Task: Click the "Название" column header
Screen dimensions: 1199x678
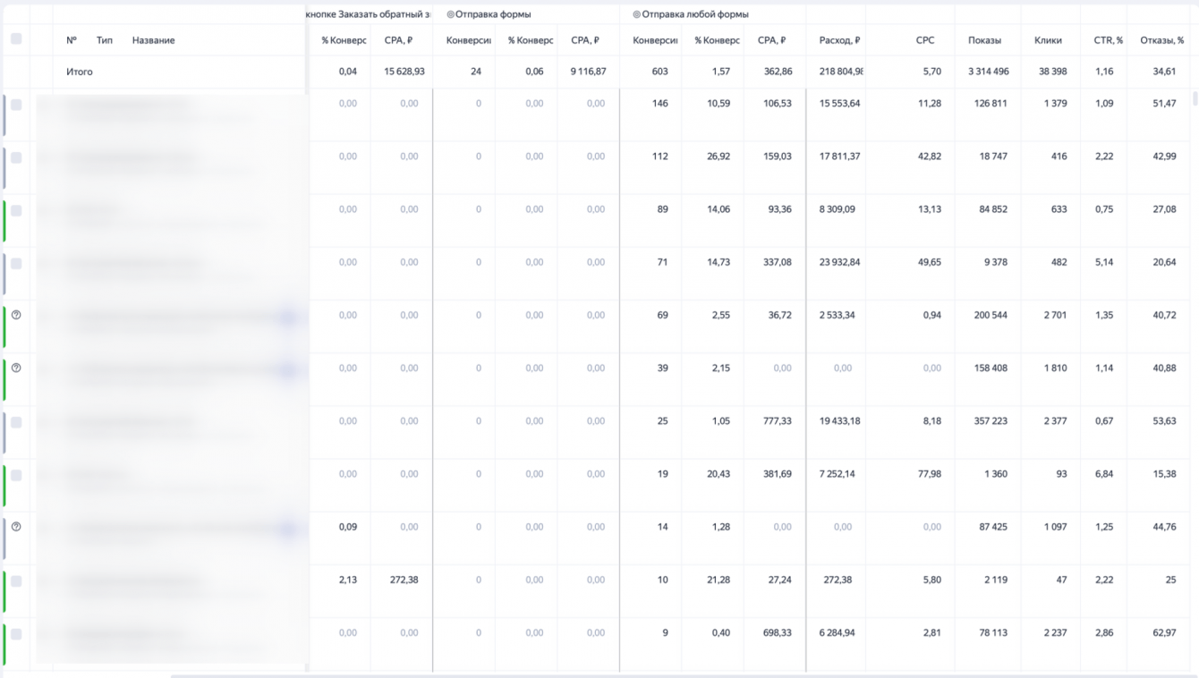Action: click(153, 40)
